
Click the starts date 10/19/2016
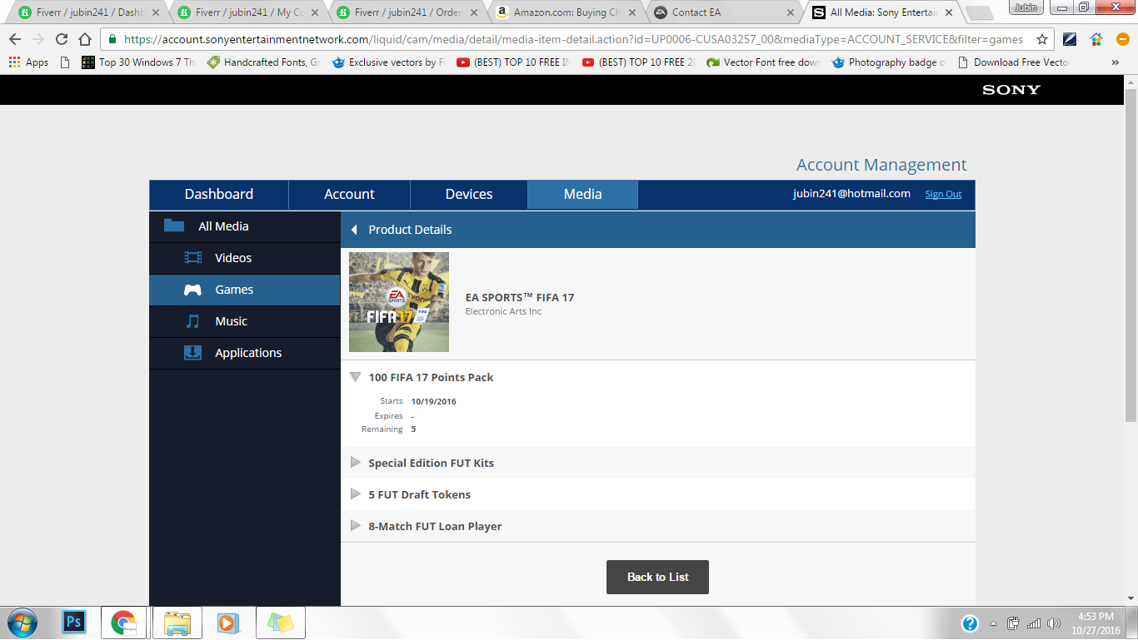tap(433, 401)
